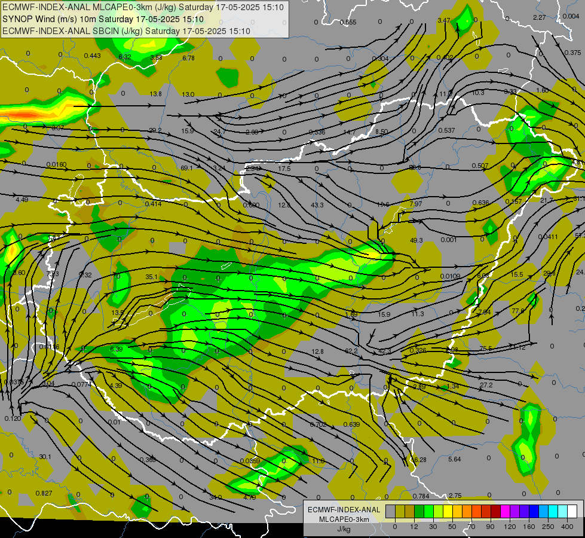Click the value 2.75 near the legend

(x=455, y=496)
